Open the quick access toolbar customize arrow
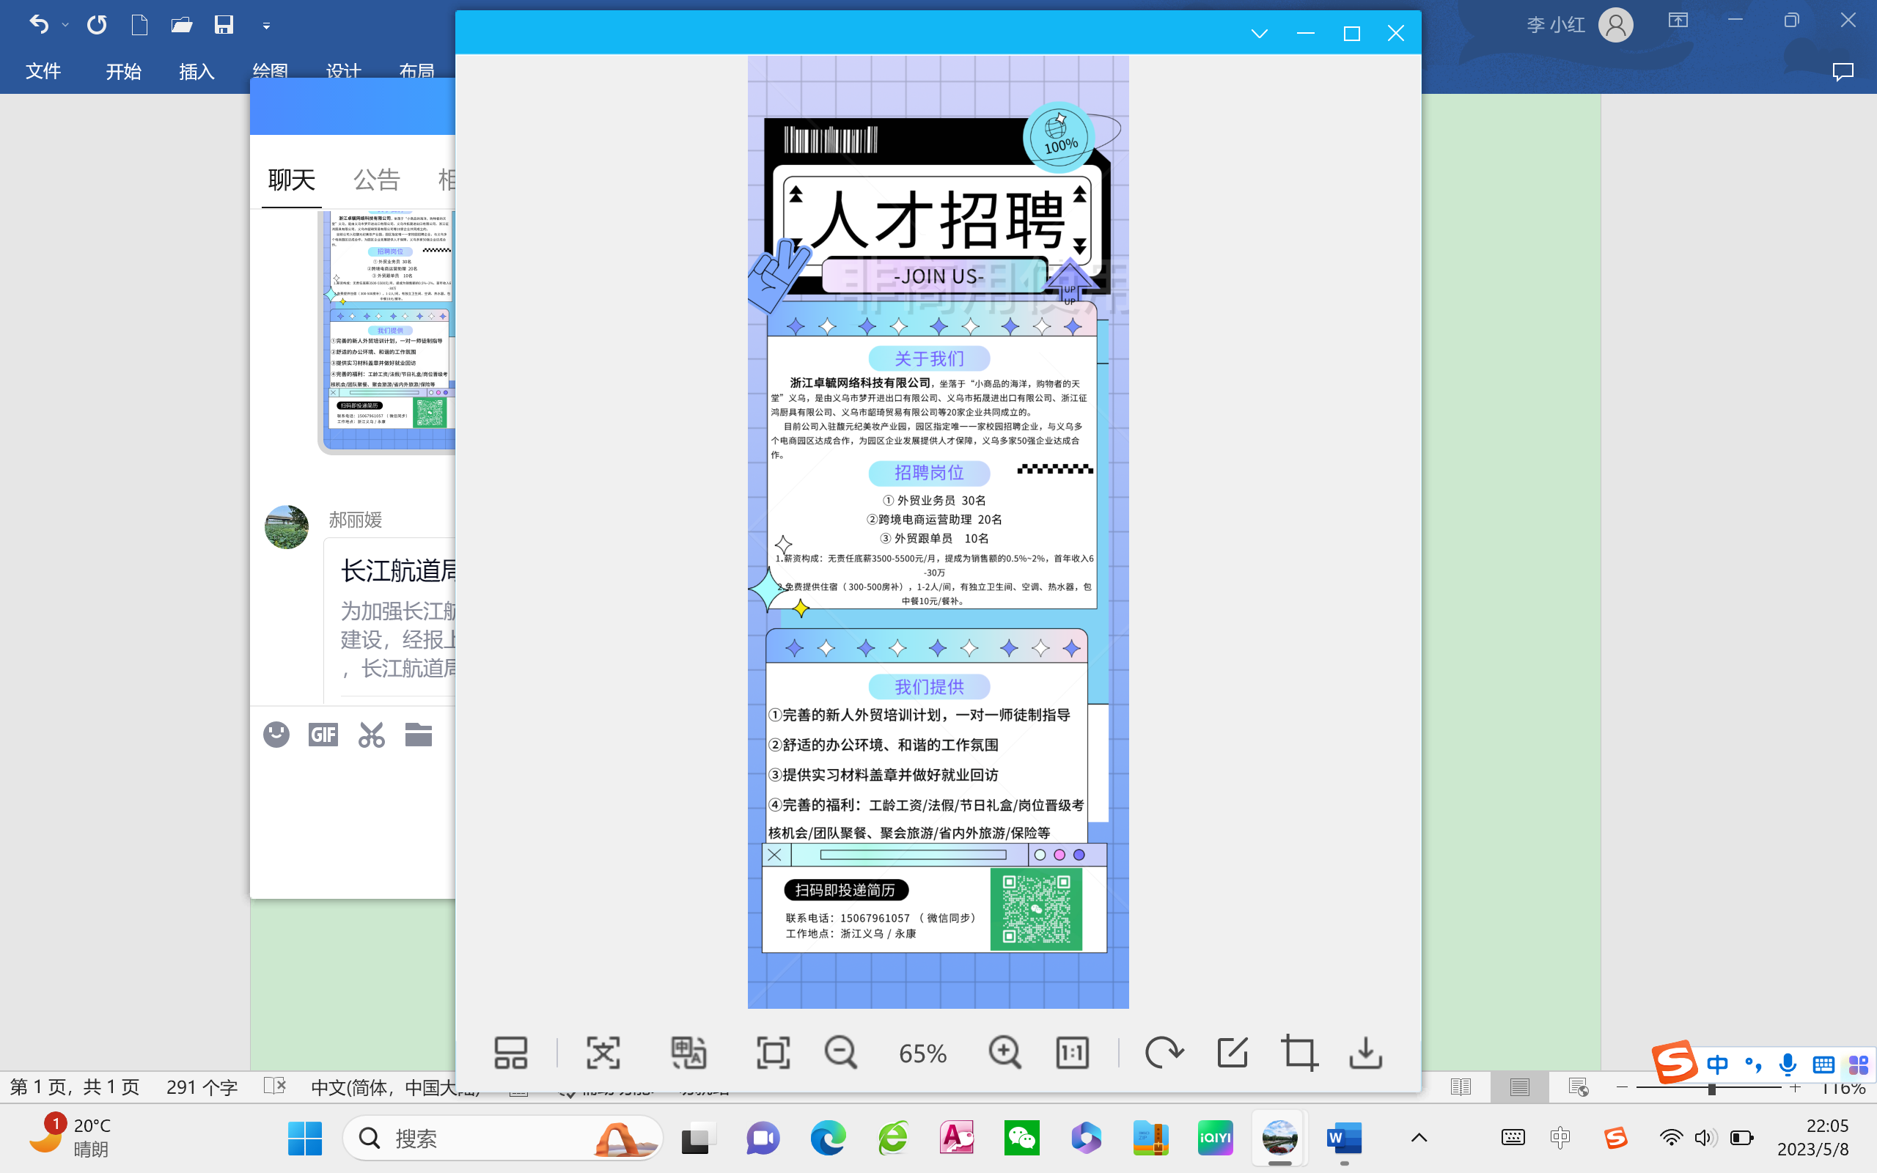 (266, 26)
